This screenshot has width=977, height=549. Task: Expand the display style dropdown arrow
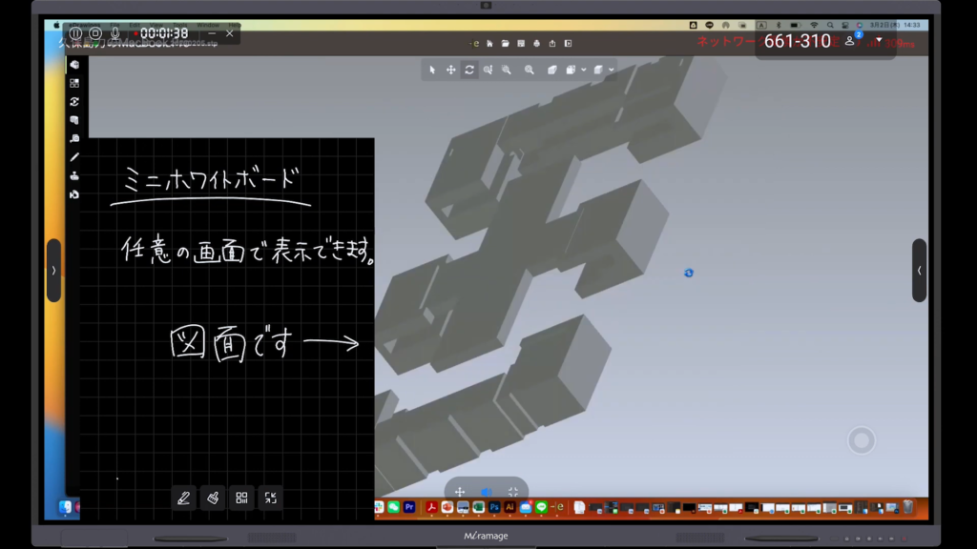[611, 70]
